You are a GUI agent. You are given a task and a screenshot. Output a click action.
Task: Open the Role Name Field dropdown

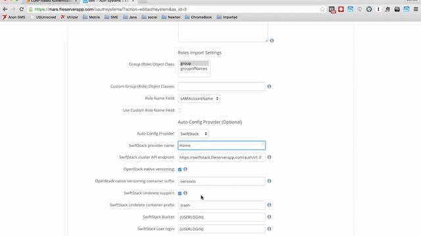(x=199, y=98)
